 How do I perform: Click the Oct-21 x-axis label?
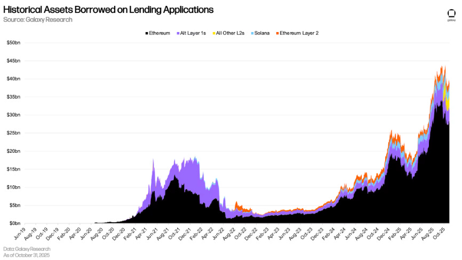[x=174, y=233]
